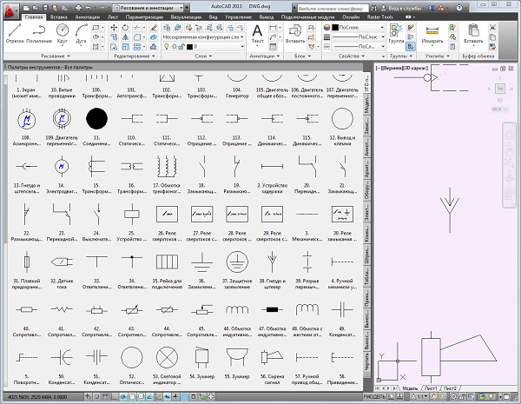Select the 17. Обмотка трехфазного symbol
This screenshot has width=521, height=404.
coord(165,165)
